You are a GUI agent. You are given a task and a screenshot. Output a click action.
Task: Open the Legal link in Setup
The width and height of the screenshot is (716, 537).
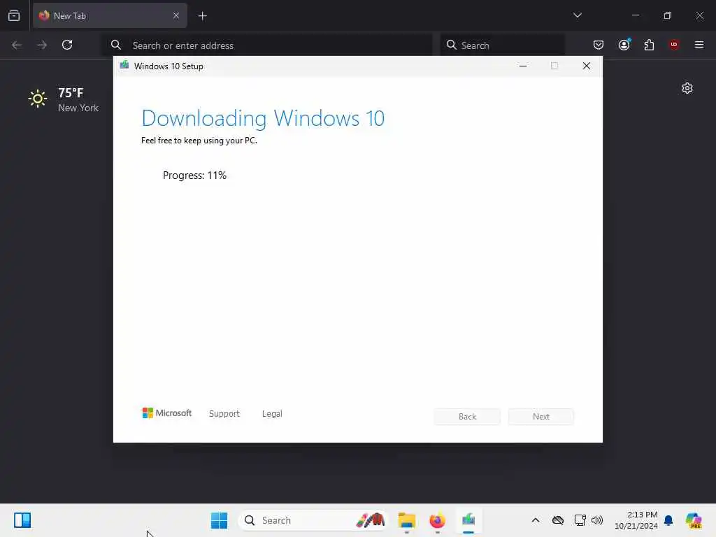tap(272, 414)
